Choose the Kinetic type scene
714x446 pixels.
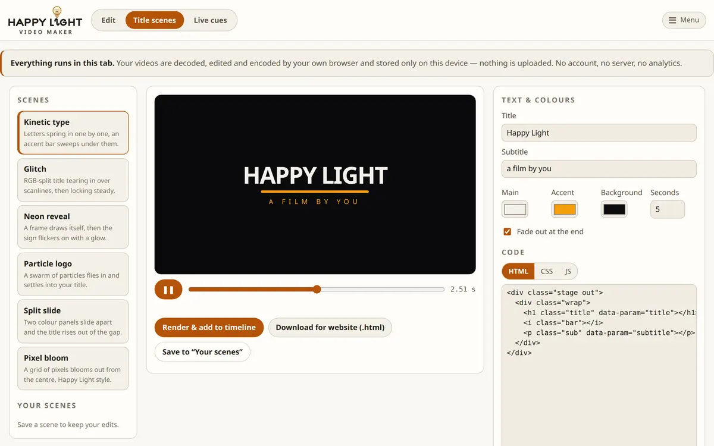coord(73,133)
